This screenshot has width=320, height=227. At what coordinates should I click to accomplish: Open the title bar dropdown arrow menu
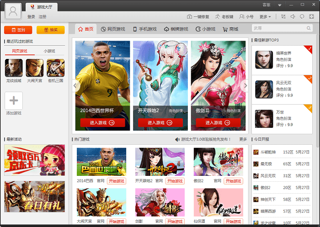point(280,5)
